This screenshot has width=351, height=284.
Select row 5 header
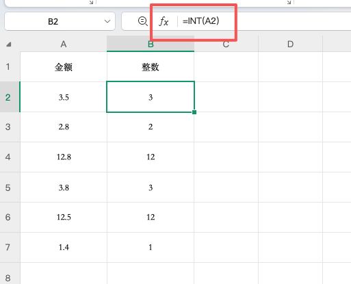pyautogui.click(x=10, y=188)
